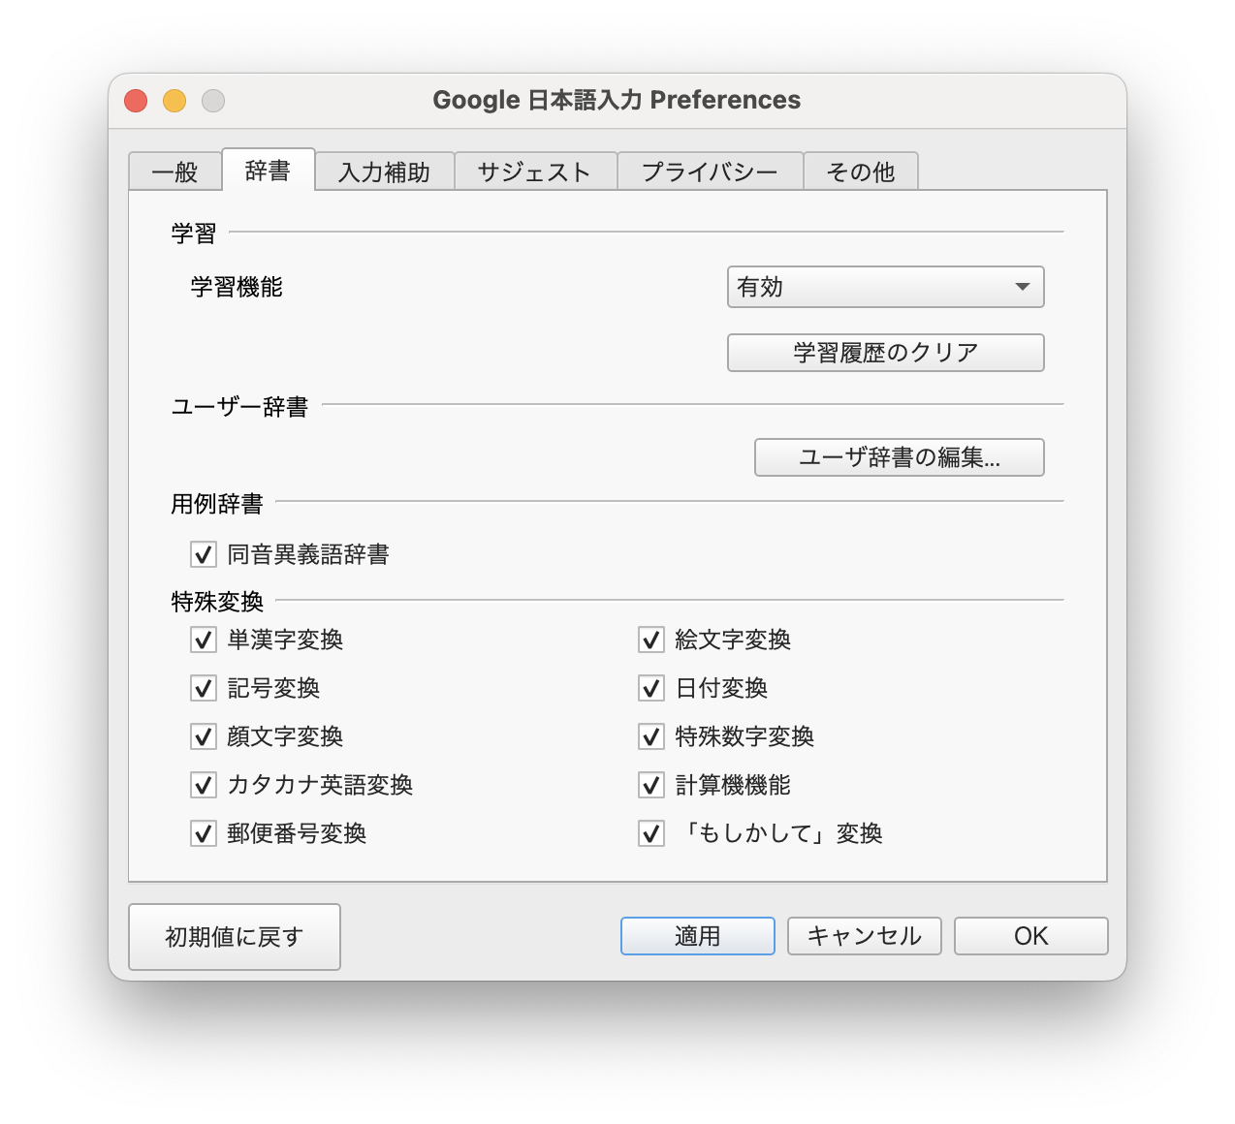Screen dimensions: 1235x1124
Task: Click the キャンセル button
Action: (x=864, y=936)
